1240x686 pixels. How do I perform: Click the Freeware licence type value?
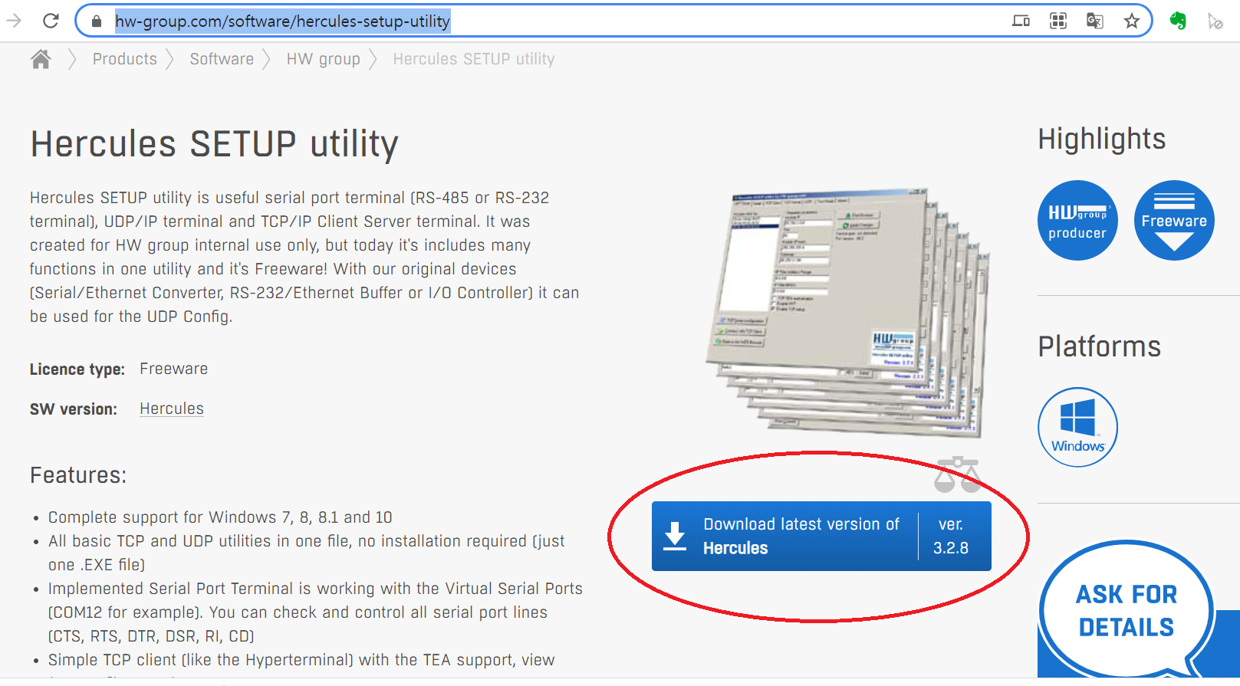[x=174, y=369]
